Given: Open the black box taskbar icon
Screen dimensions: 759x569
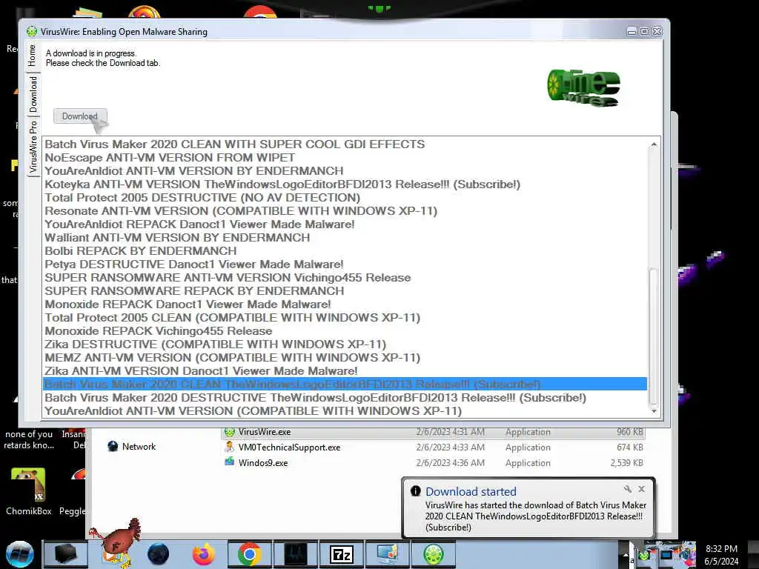Looking at the screenshot, I should coord(66,554).
